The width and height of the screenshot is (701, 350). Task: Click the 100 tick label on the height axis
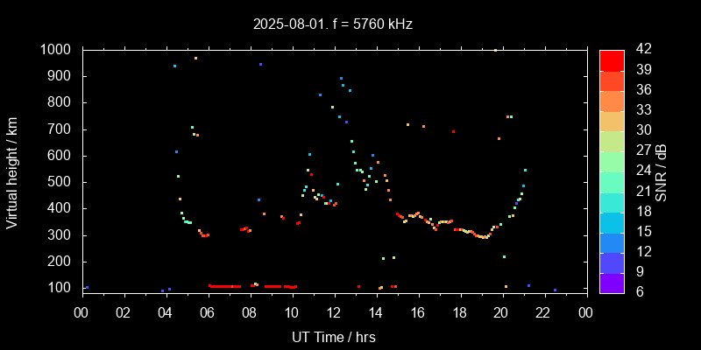(59, 288)
